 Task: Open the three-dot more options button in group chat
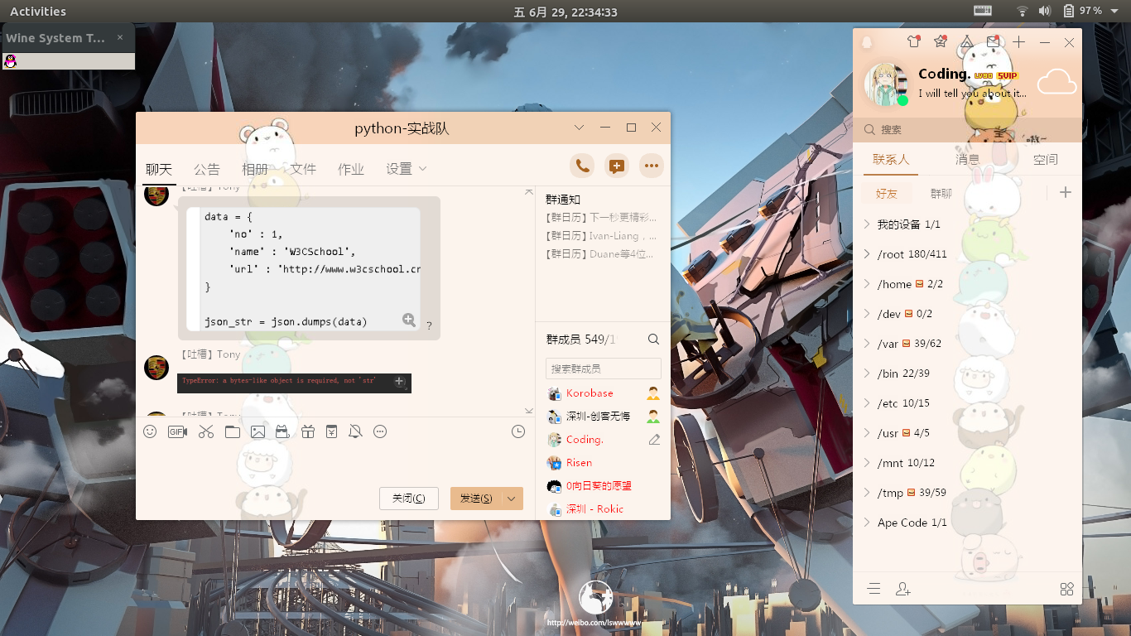tap(652, 166)
